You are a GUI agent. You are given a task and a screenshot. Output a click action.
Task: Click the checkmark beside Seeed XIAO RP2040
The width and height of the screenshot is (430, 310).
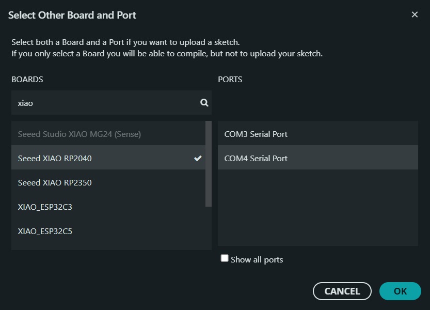click(198, 158)
